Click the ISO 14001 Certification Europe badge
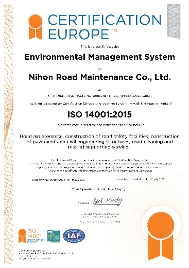 31,236
